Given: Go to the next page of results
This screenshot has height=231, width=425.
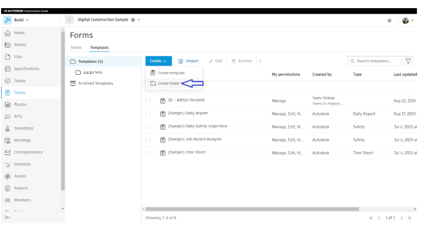Looking at the screenshot, I should coord(402,218).
